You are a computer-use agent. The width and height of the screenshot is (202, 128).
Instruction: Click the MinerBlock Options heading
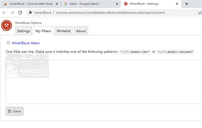pos(28,23)
